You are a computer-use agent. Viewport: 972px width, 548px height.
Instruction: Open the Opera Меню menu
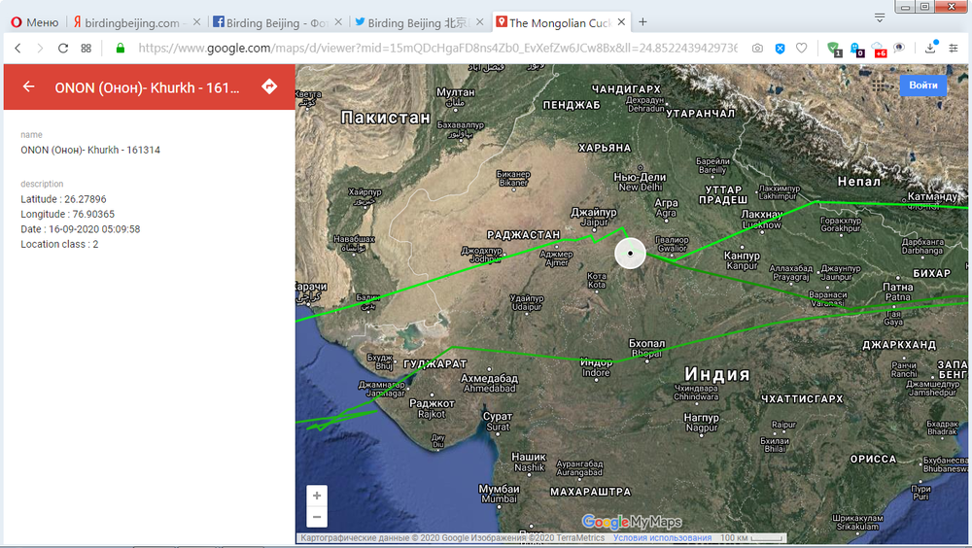click(x=34, y=21)
